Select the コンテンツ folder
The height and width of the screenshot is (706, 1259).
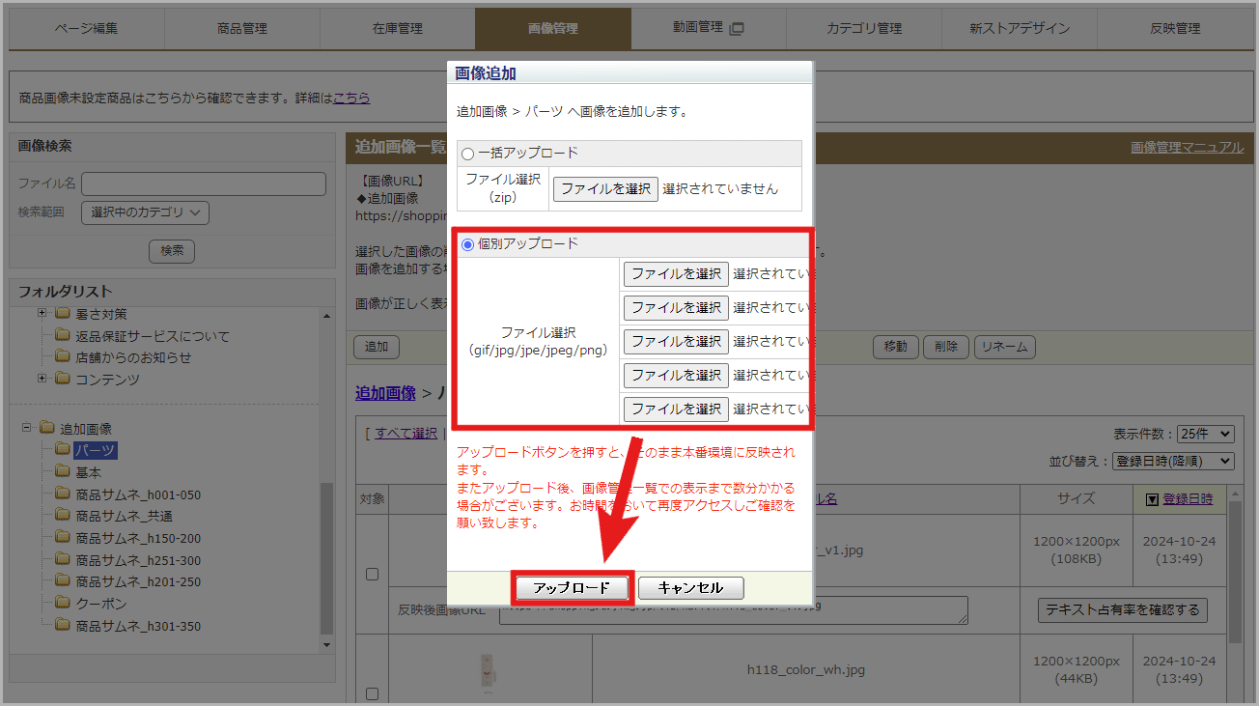coord(107,380)
